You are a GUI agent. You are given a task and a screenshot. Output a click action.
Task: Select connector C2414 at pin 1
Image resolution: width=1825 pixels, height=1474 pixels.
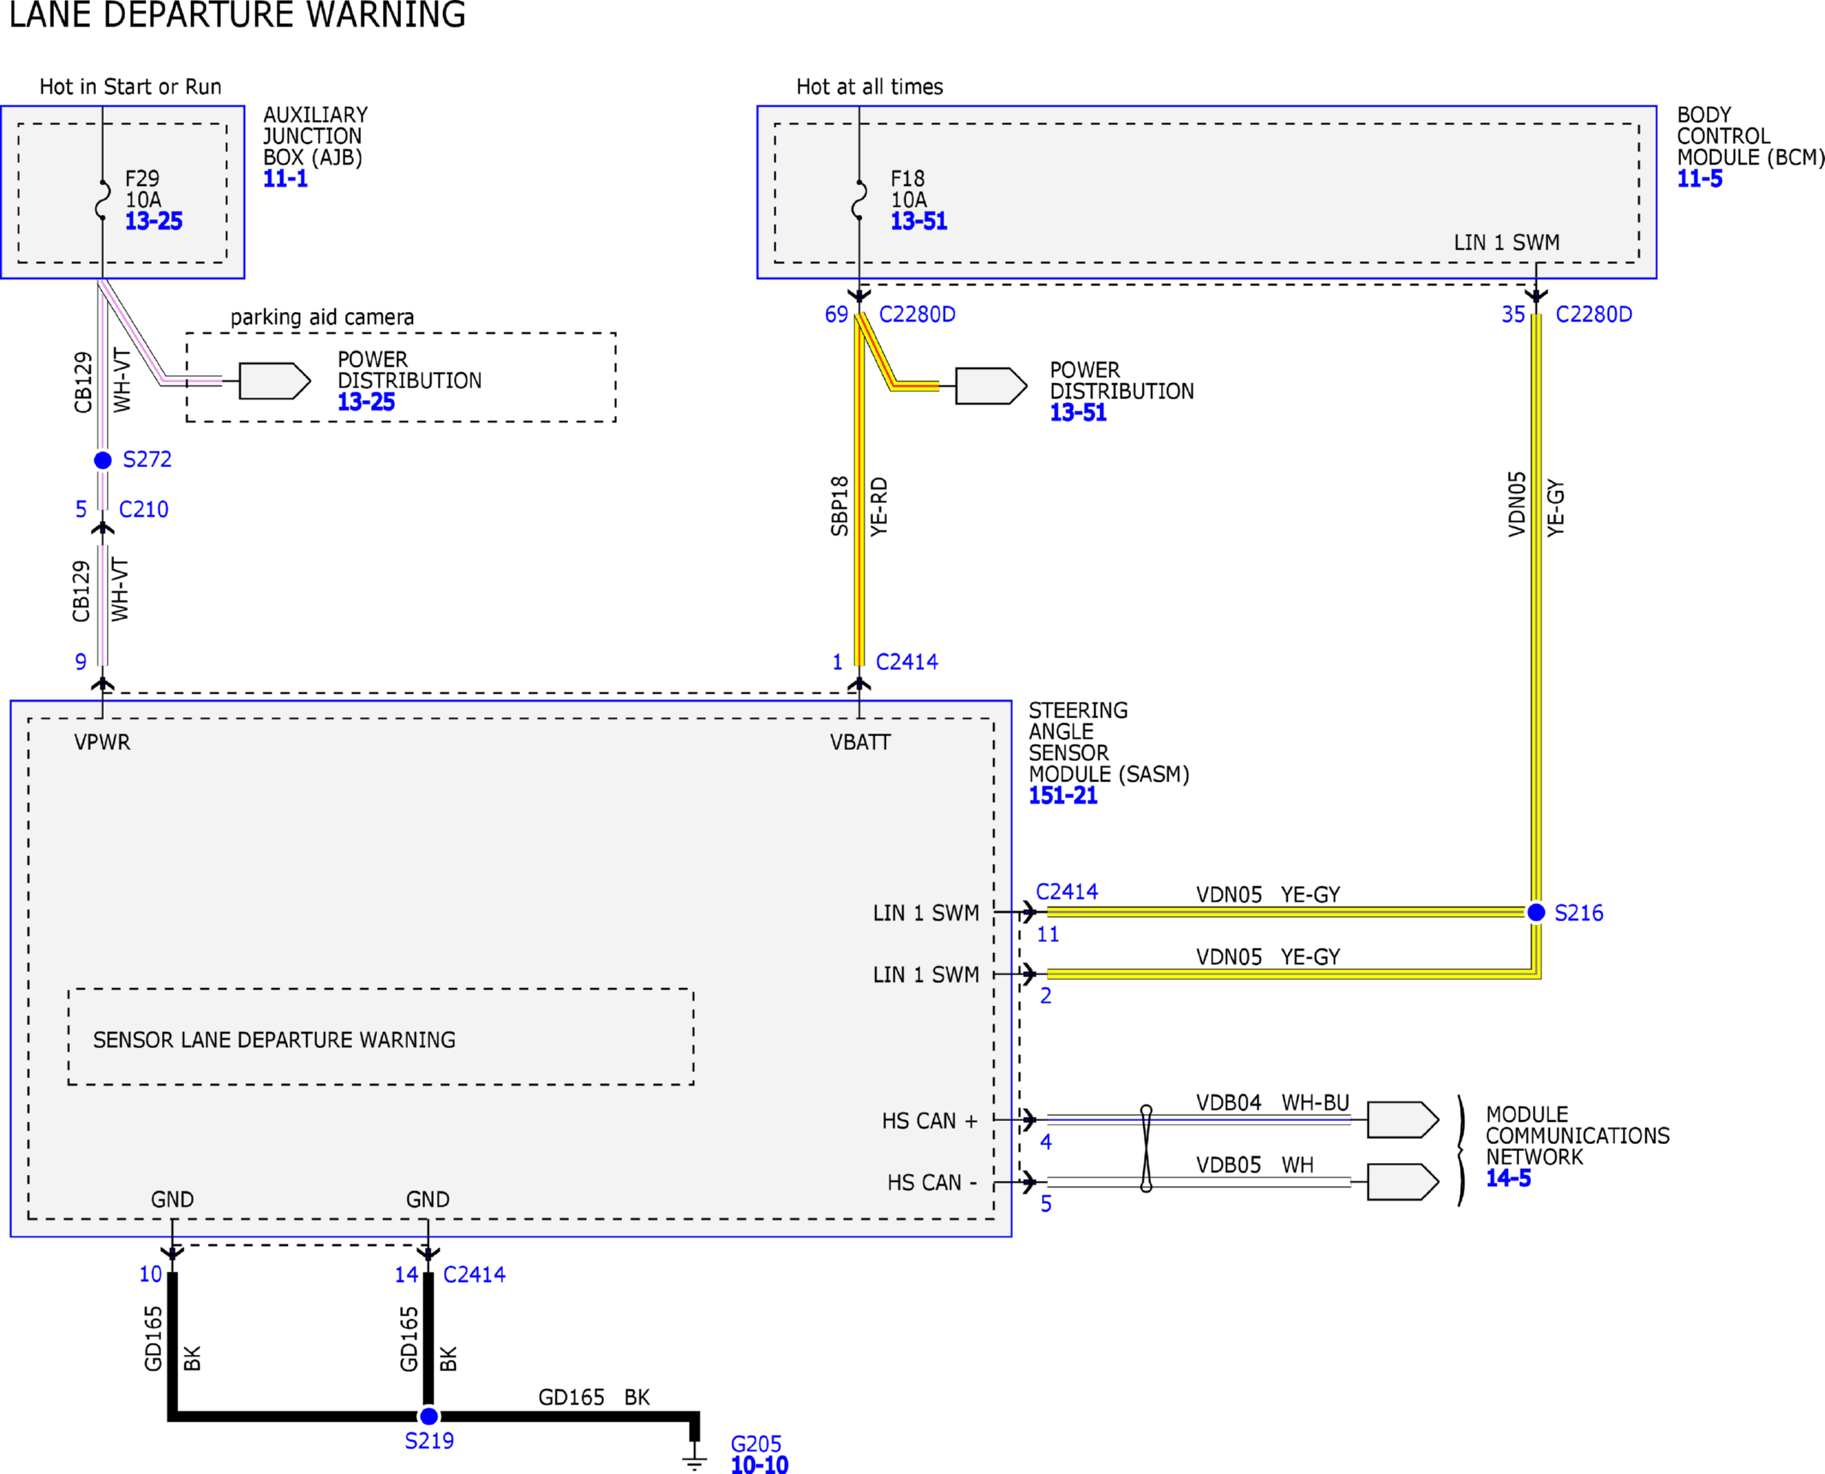(x=907, y=662)
